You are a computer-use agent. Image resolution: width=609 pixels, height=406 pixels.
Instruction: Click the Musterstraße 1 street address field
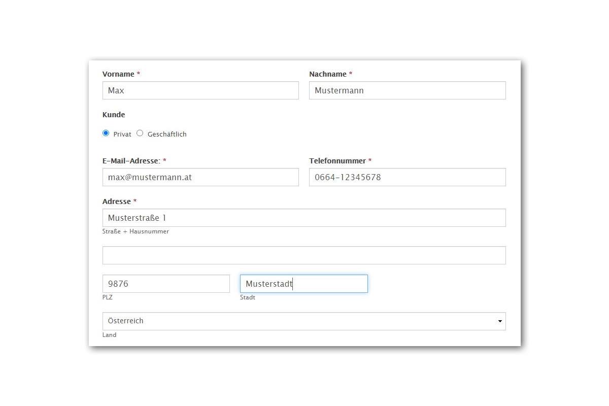304,218
